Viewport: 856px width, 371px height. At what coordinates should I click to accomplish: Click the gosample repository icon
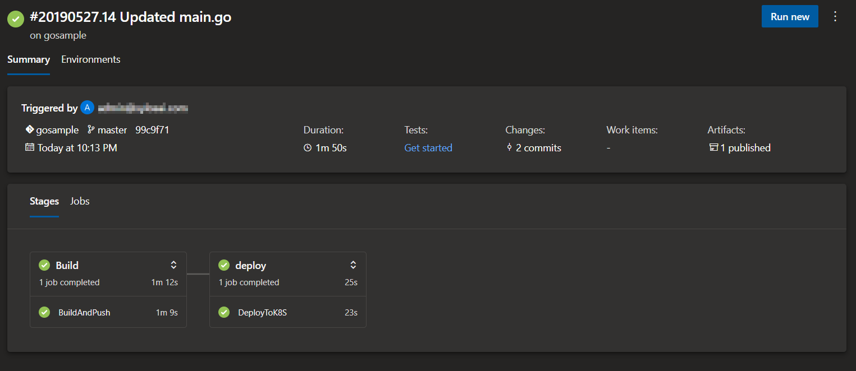pos(30,129)
